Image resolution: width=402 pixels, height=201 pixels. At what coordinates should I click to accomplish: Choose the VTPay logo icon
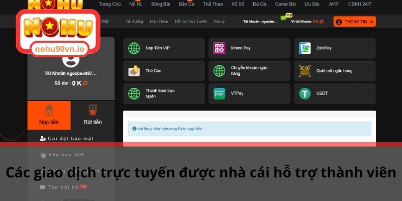[219, 93]
